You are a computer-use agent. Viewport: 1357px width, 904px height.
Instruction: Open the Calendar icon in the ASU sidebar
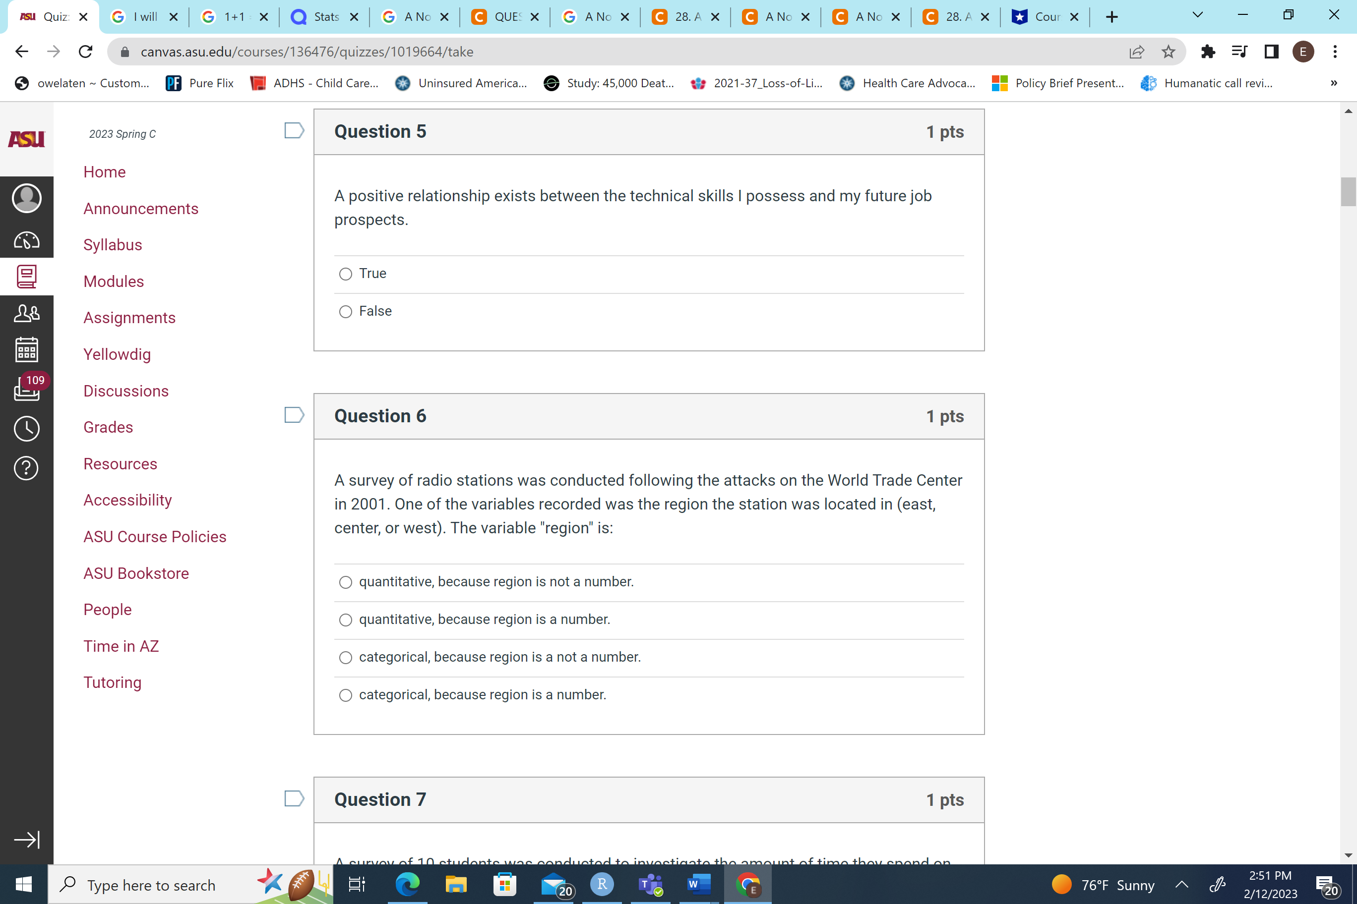coord(27,349)
